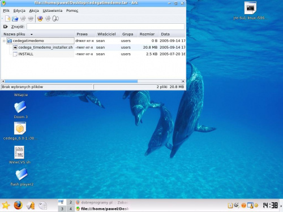The image size is (283, 212).
Task: Click the Ark window menu icon in title bar
Action: (3, 3)
